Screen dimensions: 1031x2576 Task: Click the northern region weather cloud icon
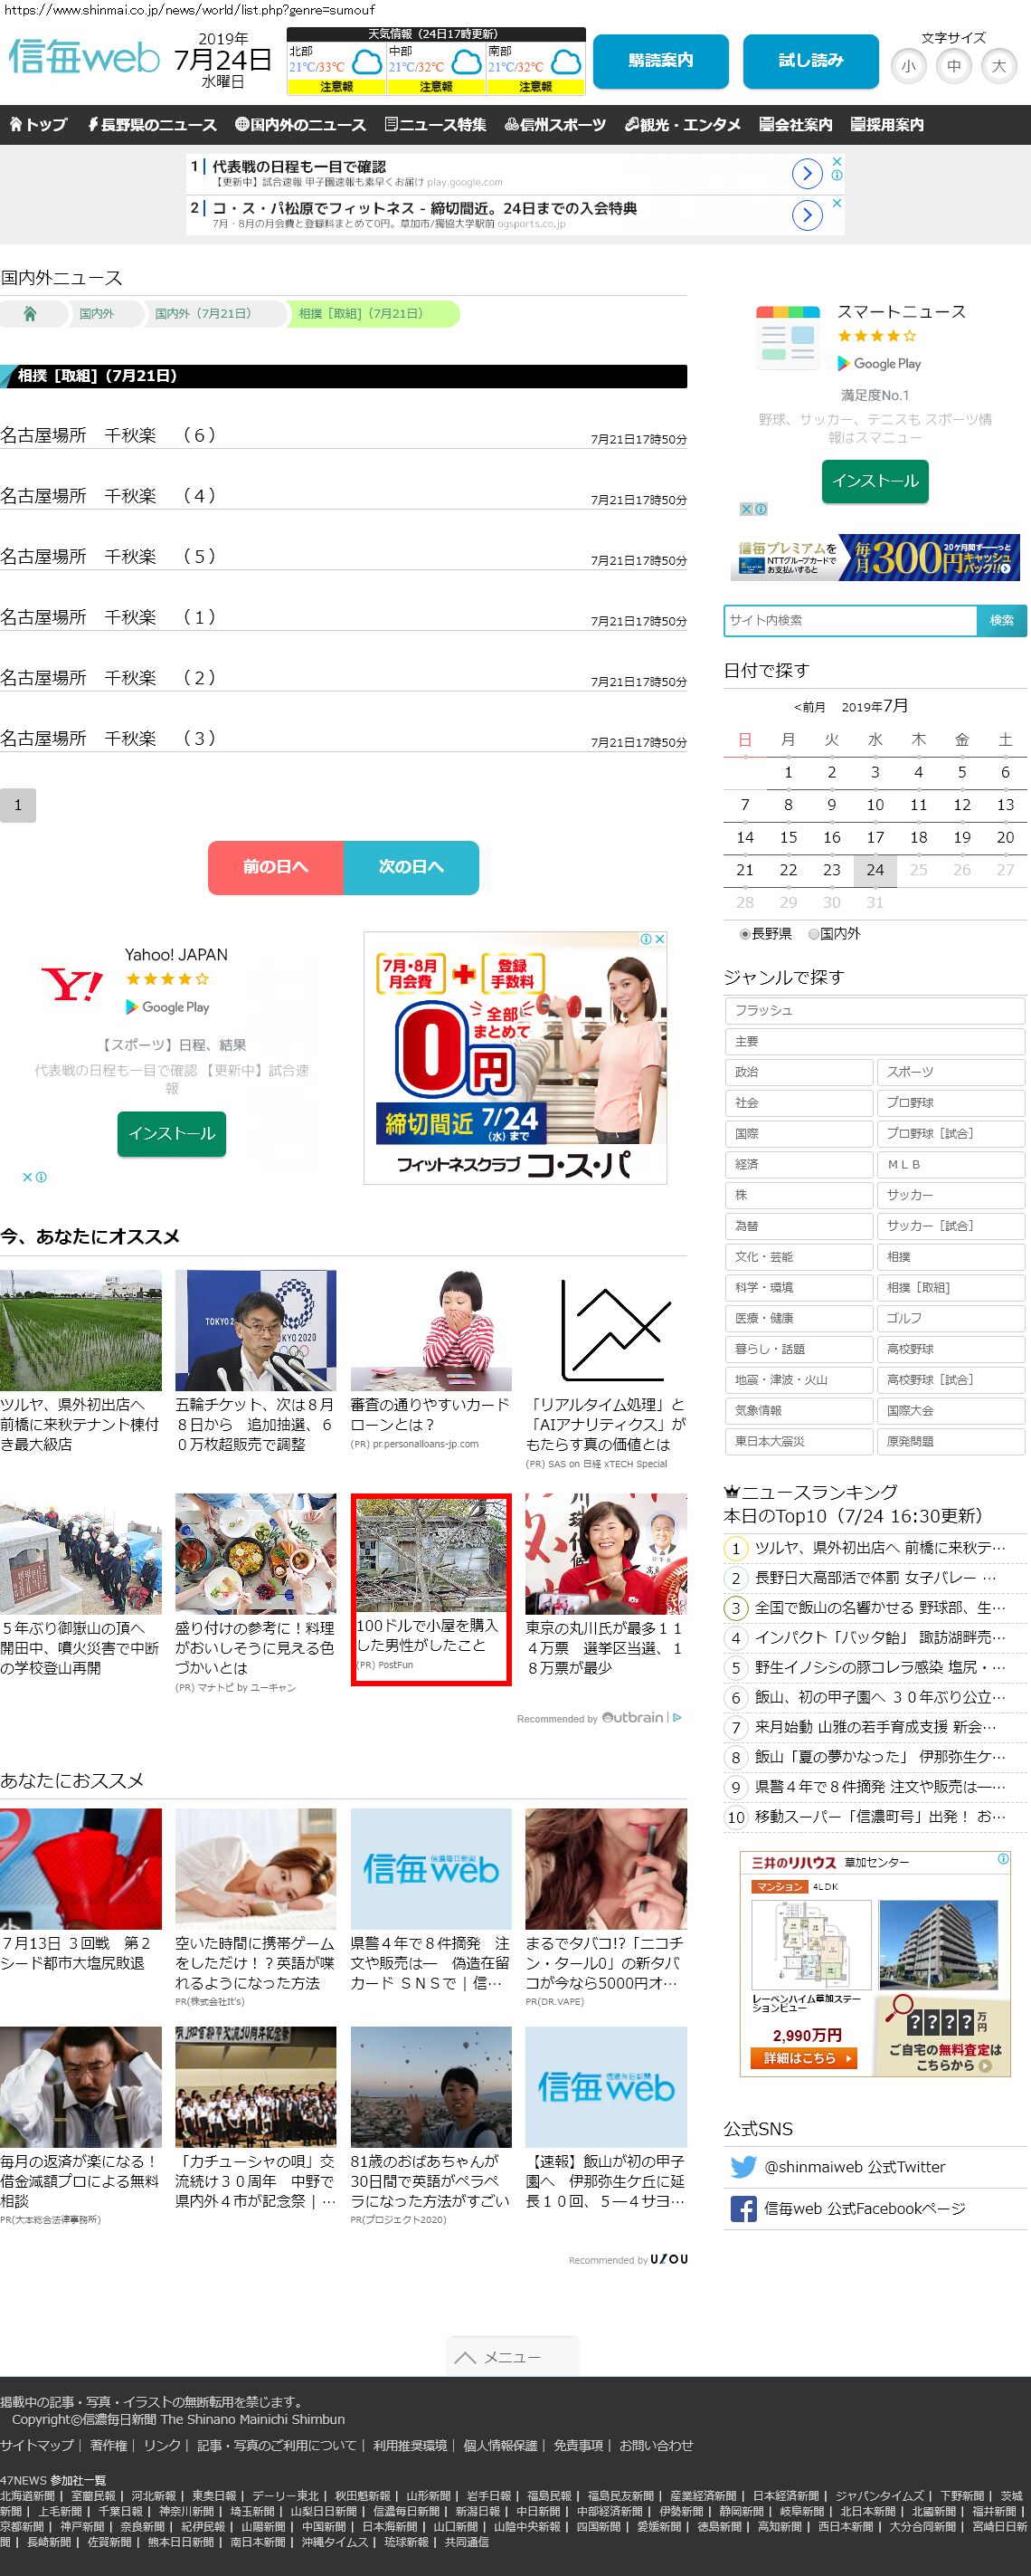pos(366,63)
